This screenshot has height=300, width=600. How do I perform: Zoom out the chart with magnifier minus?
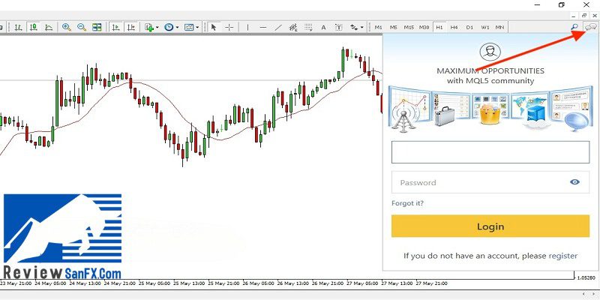pos(82,27)
